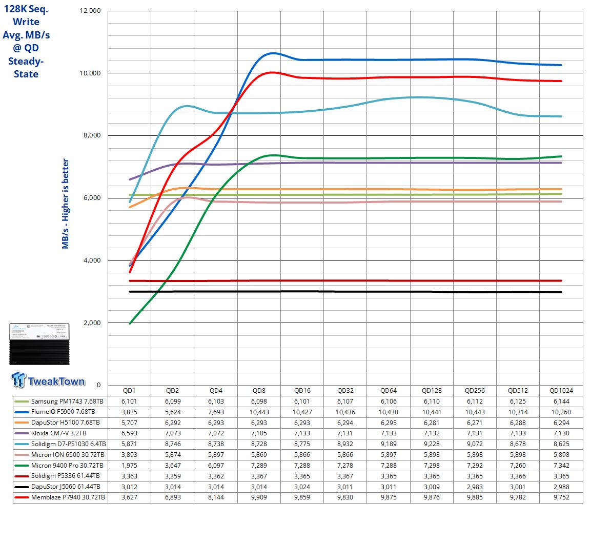Click the Kioxia CM7-V purple legend swatch

point(22,433)
